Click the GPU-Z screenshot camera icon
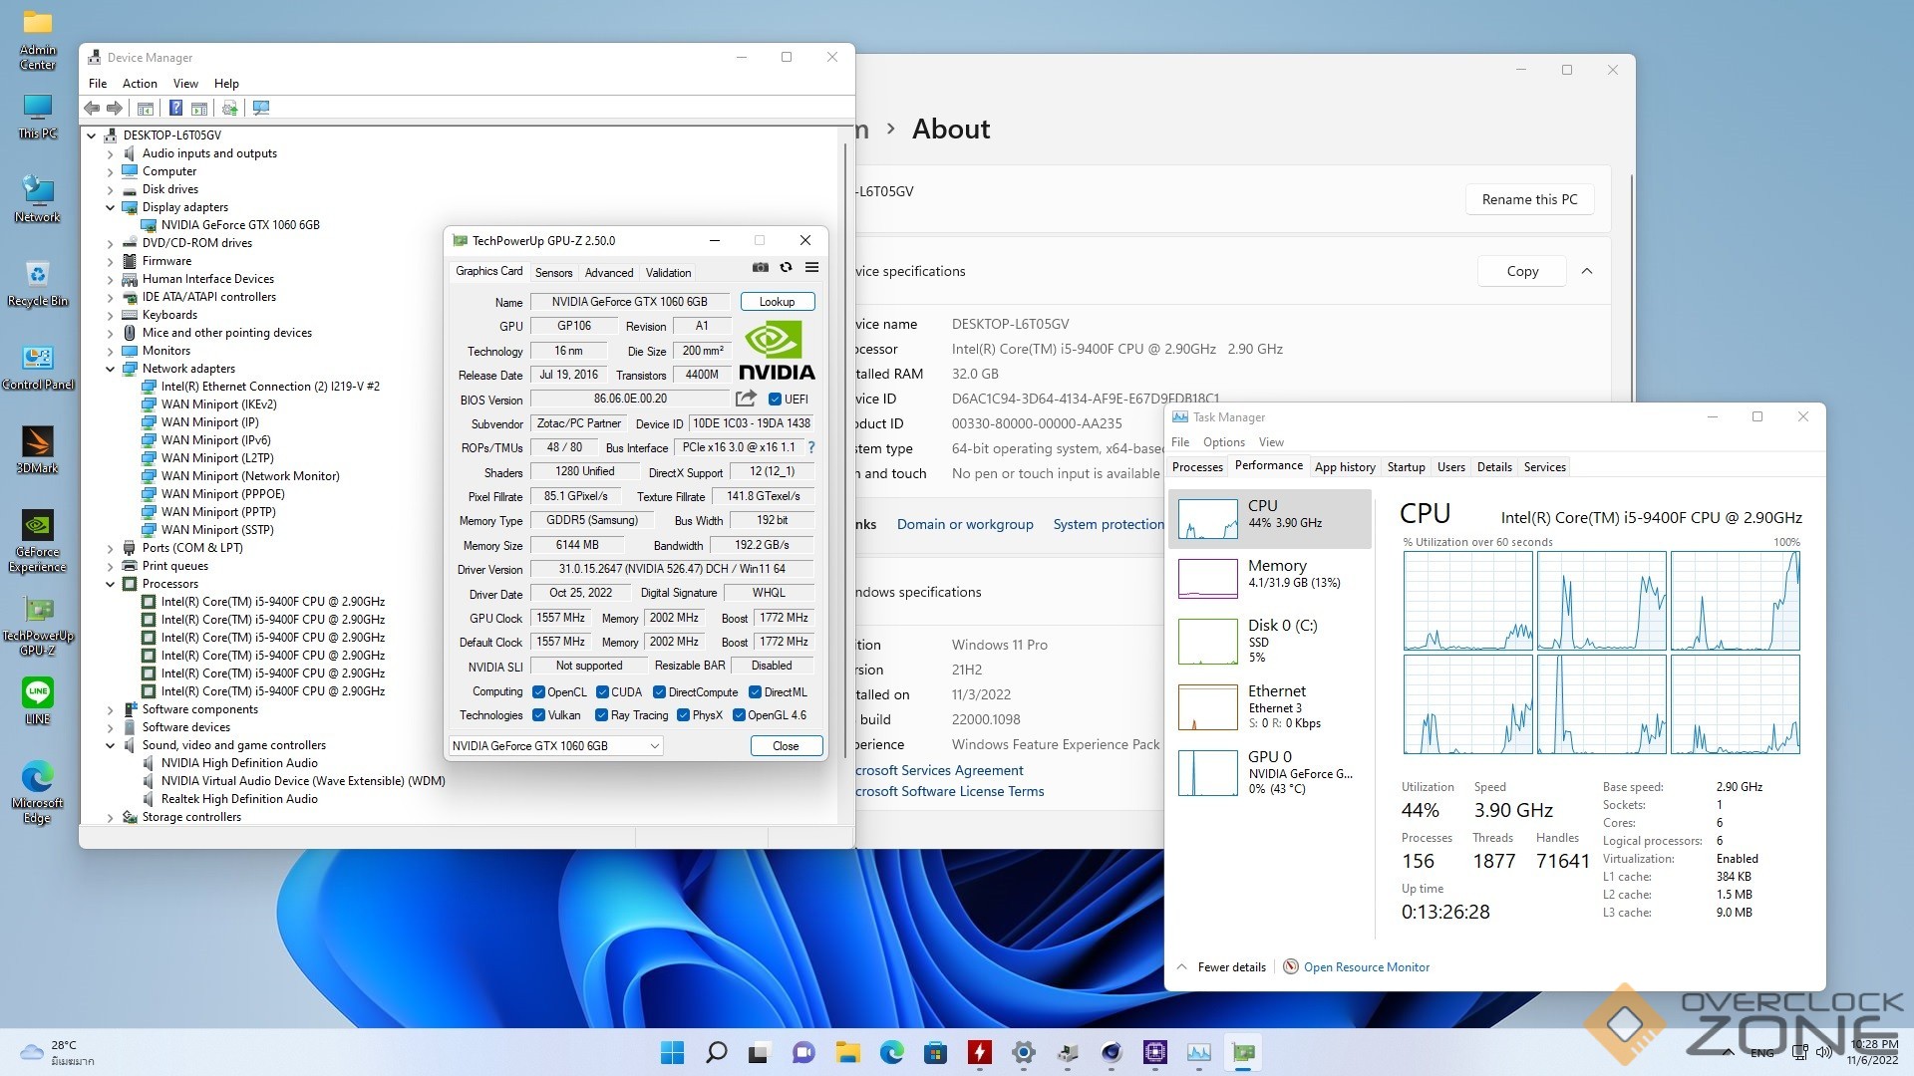 click(x=761, y=267)
